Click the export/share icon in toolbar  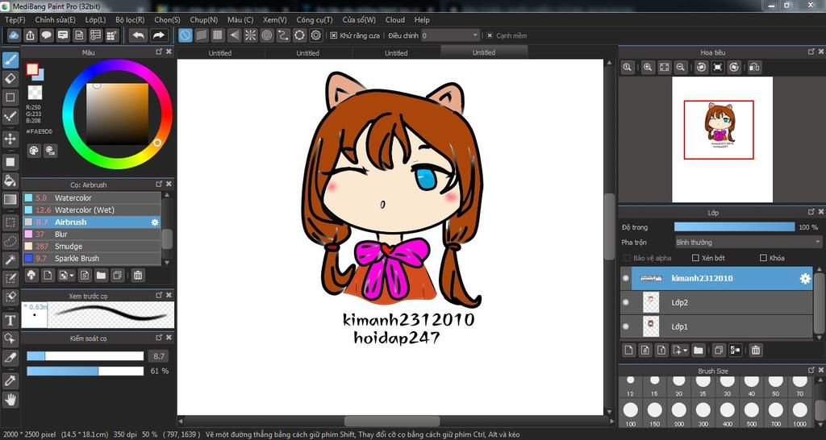click(x=31, y=35)
